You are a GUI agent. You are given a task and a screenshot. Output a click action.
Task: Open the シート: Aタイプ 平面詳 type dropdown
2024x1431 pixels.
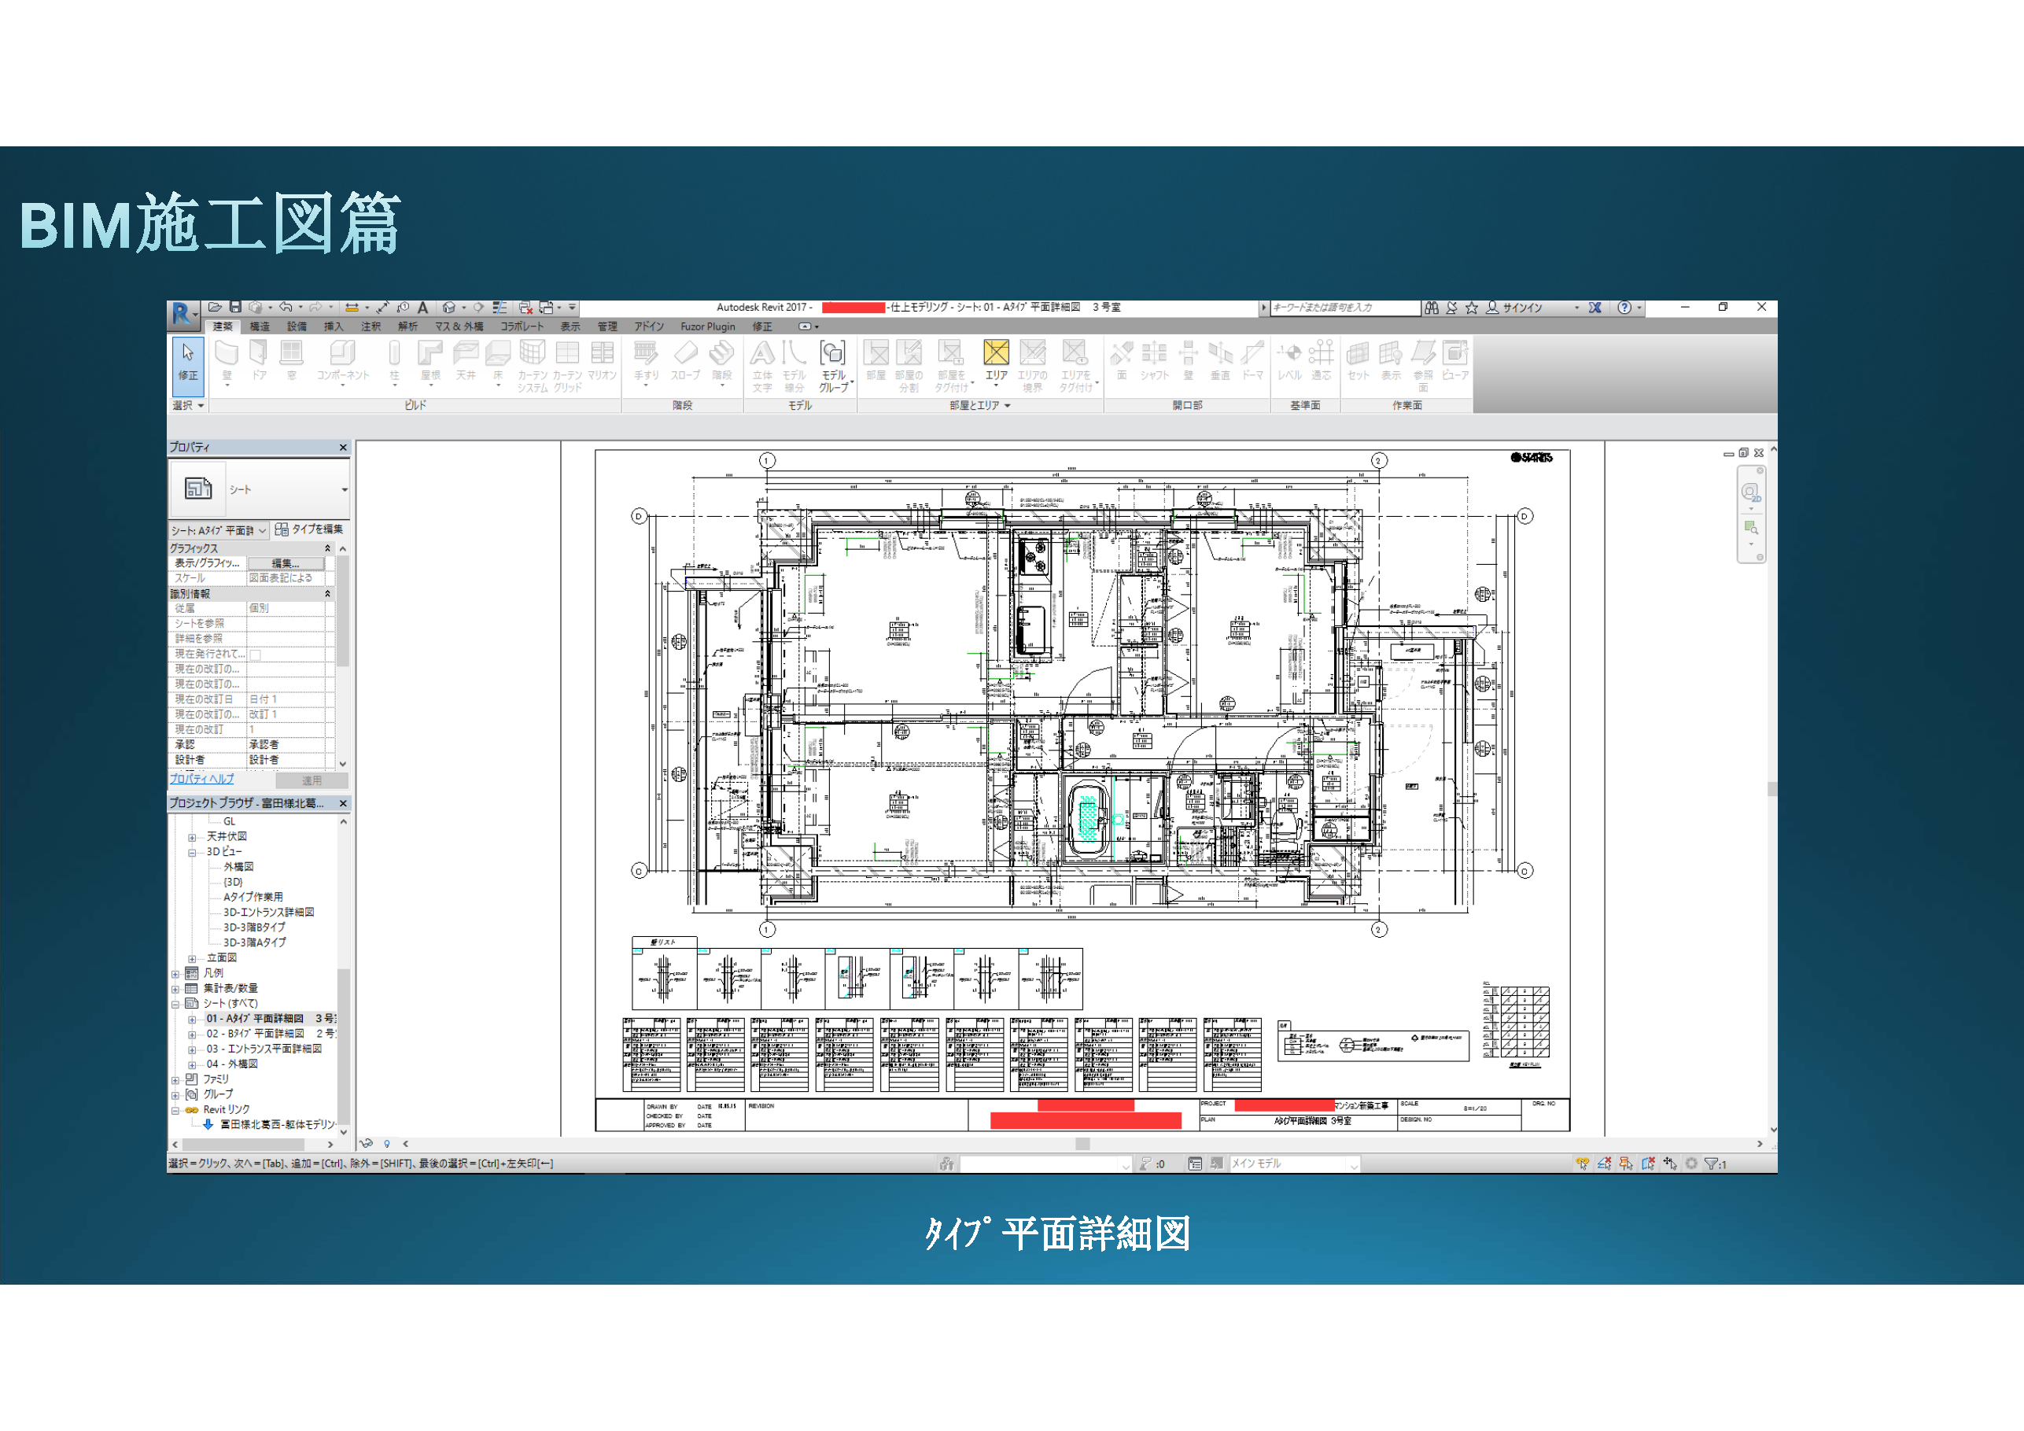coord(262,531)
